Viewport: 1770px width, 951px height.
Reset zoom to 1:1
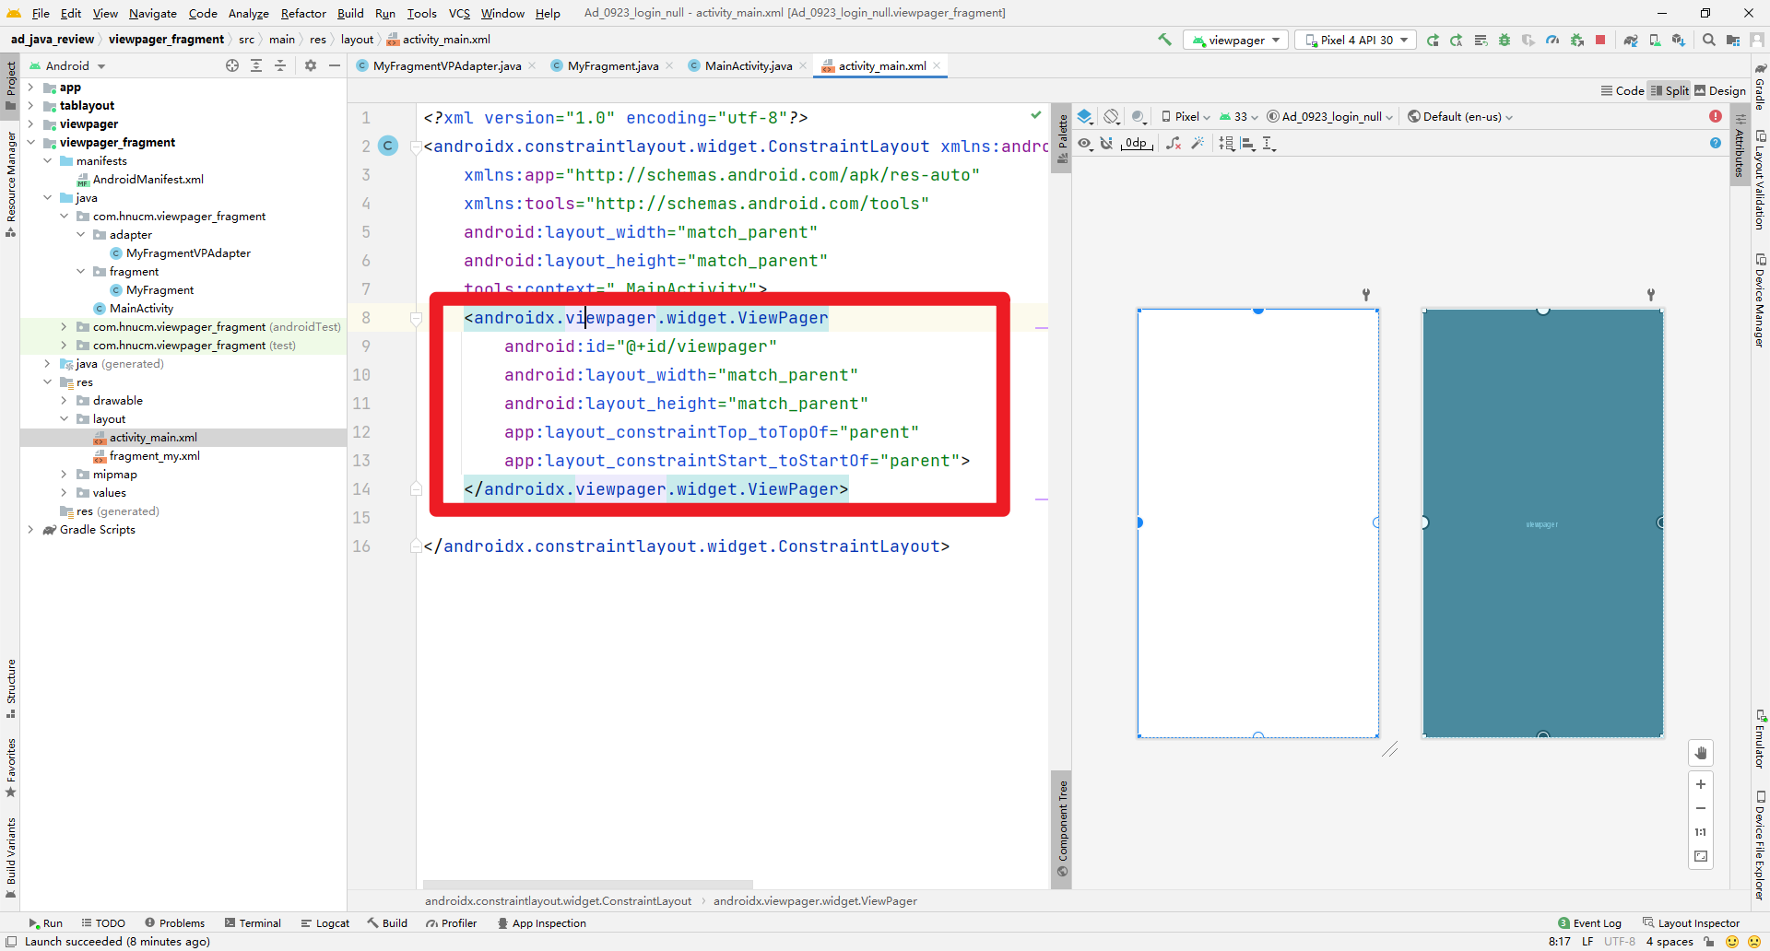pyautogui.click(x=1701, y=832)
